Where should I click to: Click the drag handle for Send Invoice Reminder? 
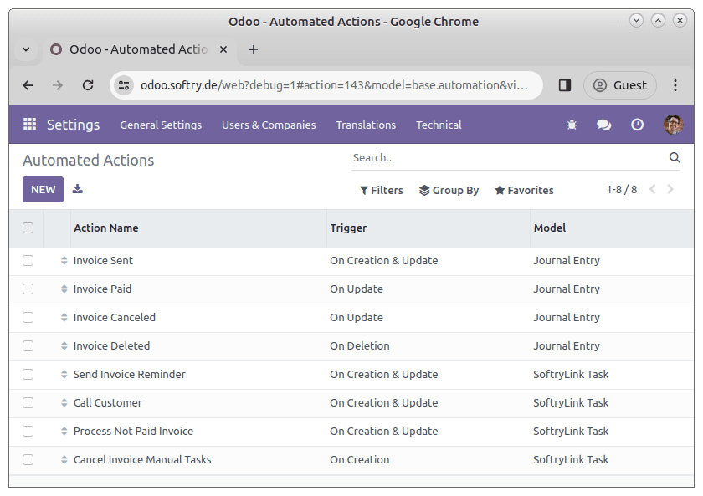[64, 374]
